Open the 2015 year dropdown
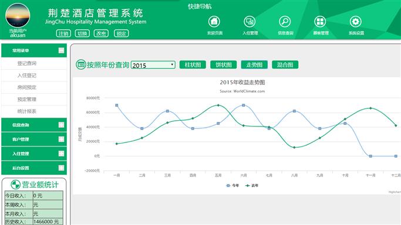Screen dimensions: 401x225 coord(153,65)
